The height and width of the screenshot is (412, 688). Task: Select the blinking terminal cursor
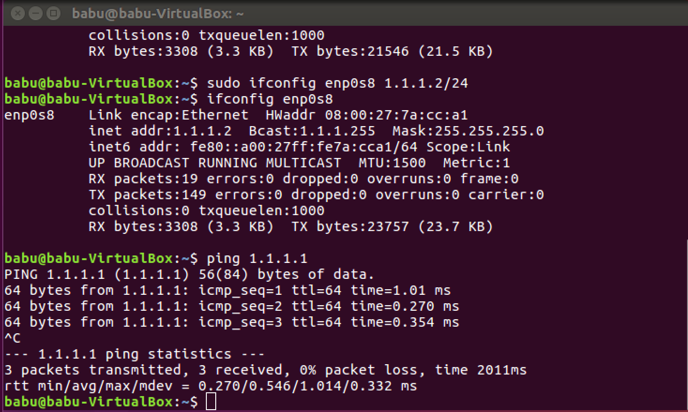211,402
